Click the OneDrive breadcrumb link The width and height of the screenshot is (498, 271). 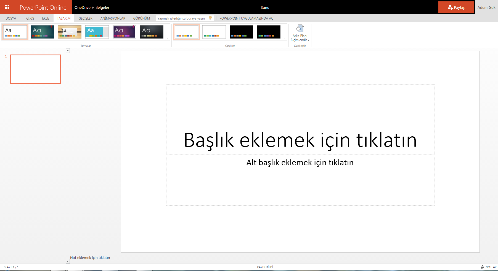[x=82, y=7]
